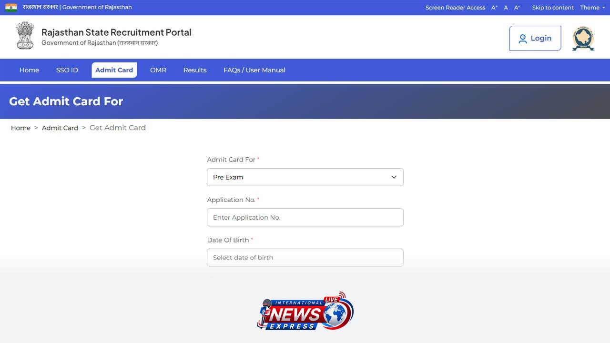Reset font size with normal A
610x343 pixels.
coord(506,8)
